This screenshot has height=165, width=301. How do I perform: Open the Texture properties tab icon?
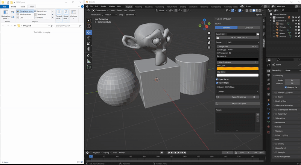pos(269,132)
